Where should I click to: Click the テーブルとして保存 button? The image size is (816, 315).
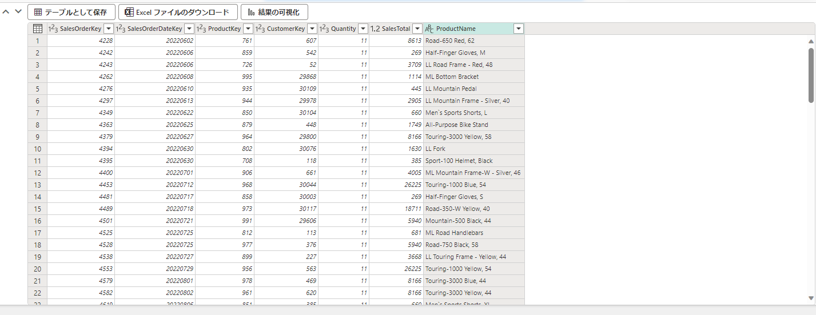(x=71, y=12)
